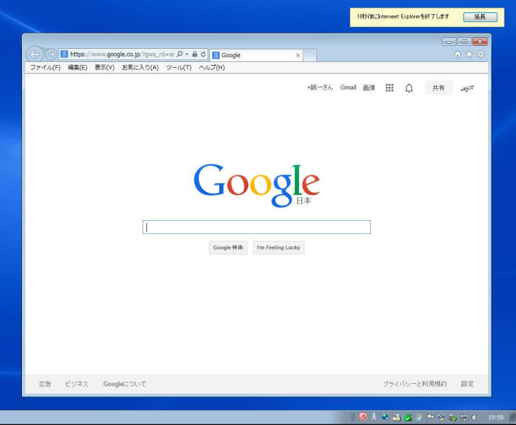This screenshot has height=425, width=516.
Task: Open the tools gear icon
Action: [481, 54]
